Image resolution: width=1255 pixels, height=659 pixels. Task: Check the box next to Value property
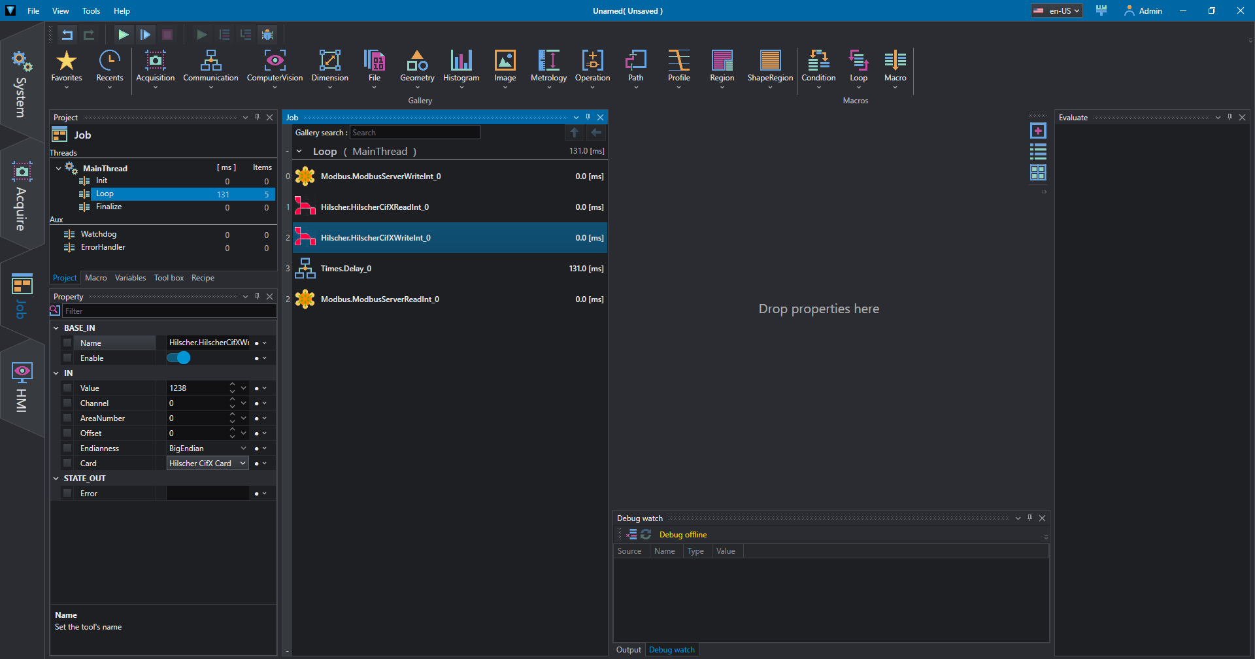point(67,388)
